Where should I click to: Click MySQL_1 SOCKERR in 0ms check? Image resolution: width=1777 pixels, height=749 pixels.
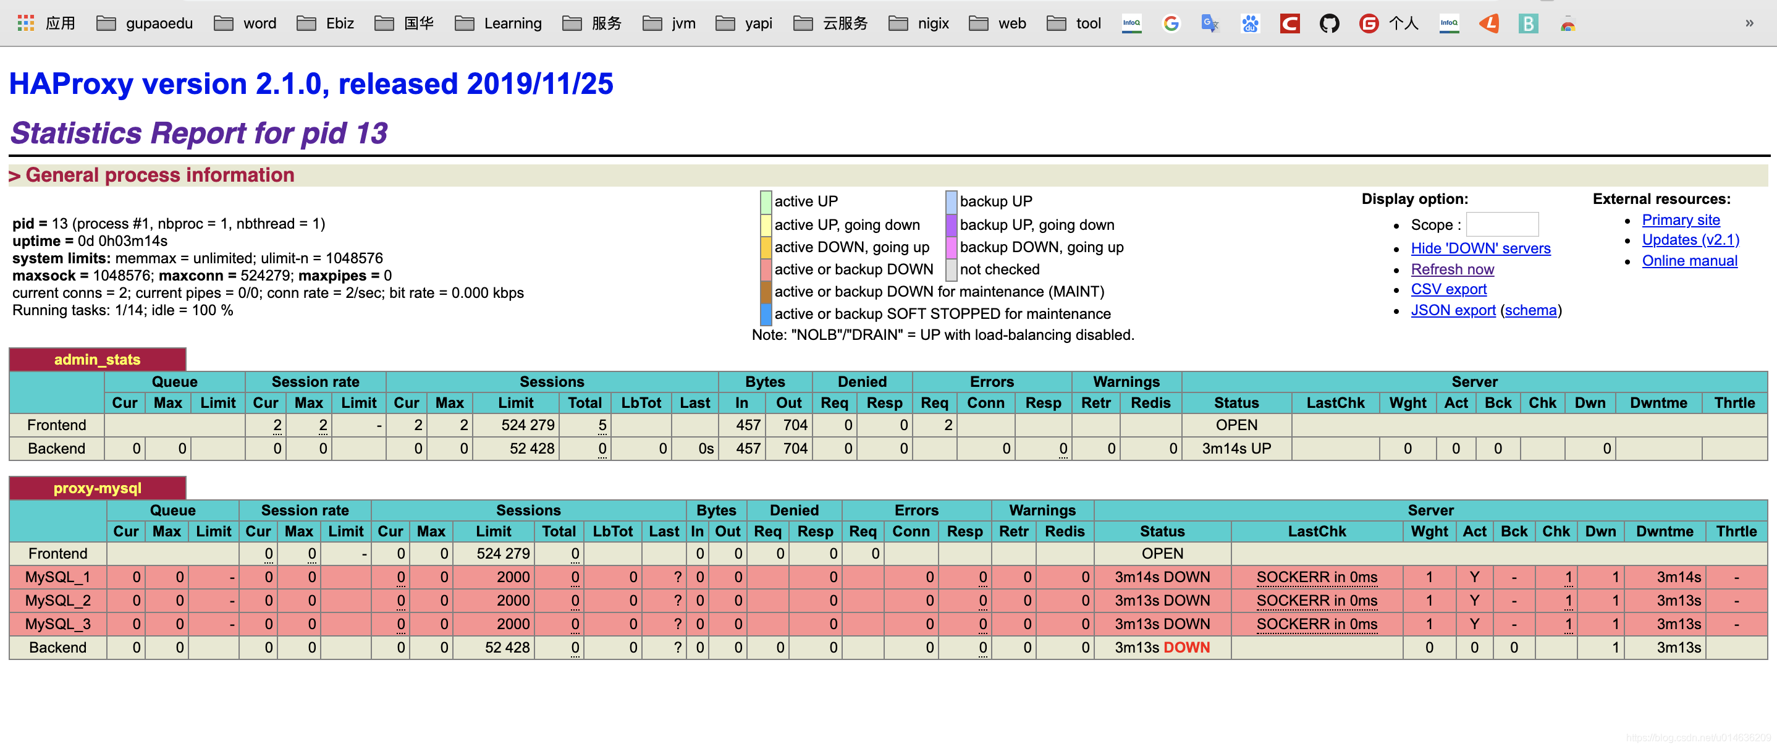1316,577
